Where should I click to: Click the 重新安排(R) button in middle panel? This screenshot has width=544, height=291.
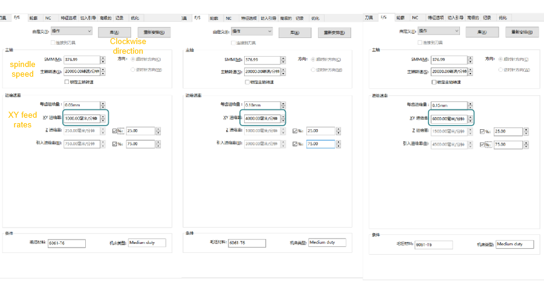(334, 33)
